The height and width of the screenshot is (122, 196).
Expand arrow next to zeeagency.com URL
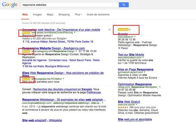click(x=76, y=51)
